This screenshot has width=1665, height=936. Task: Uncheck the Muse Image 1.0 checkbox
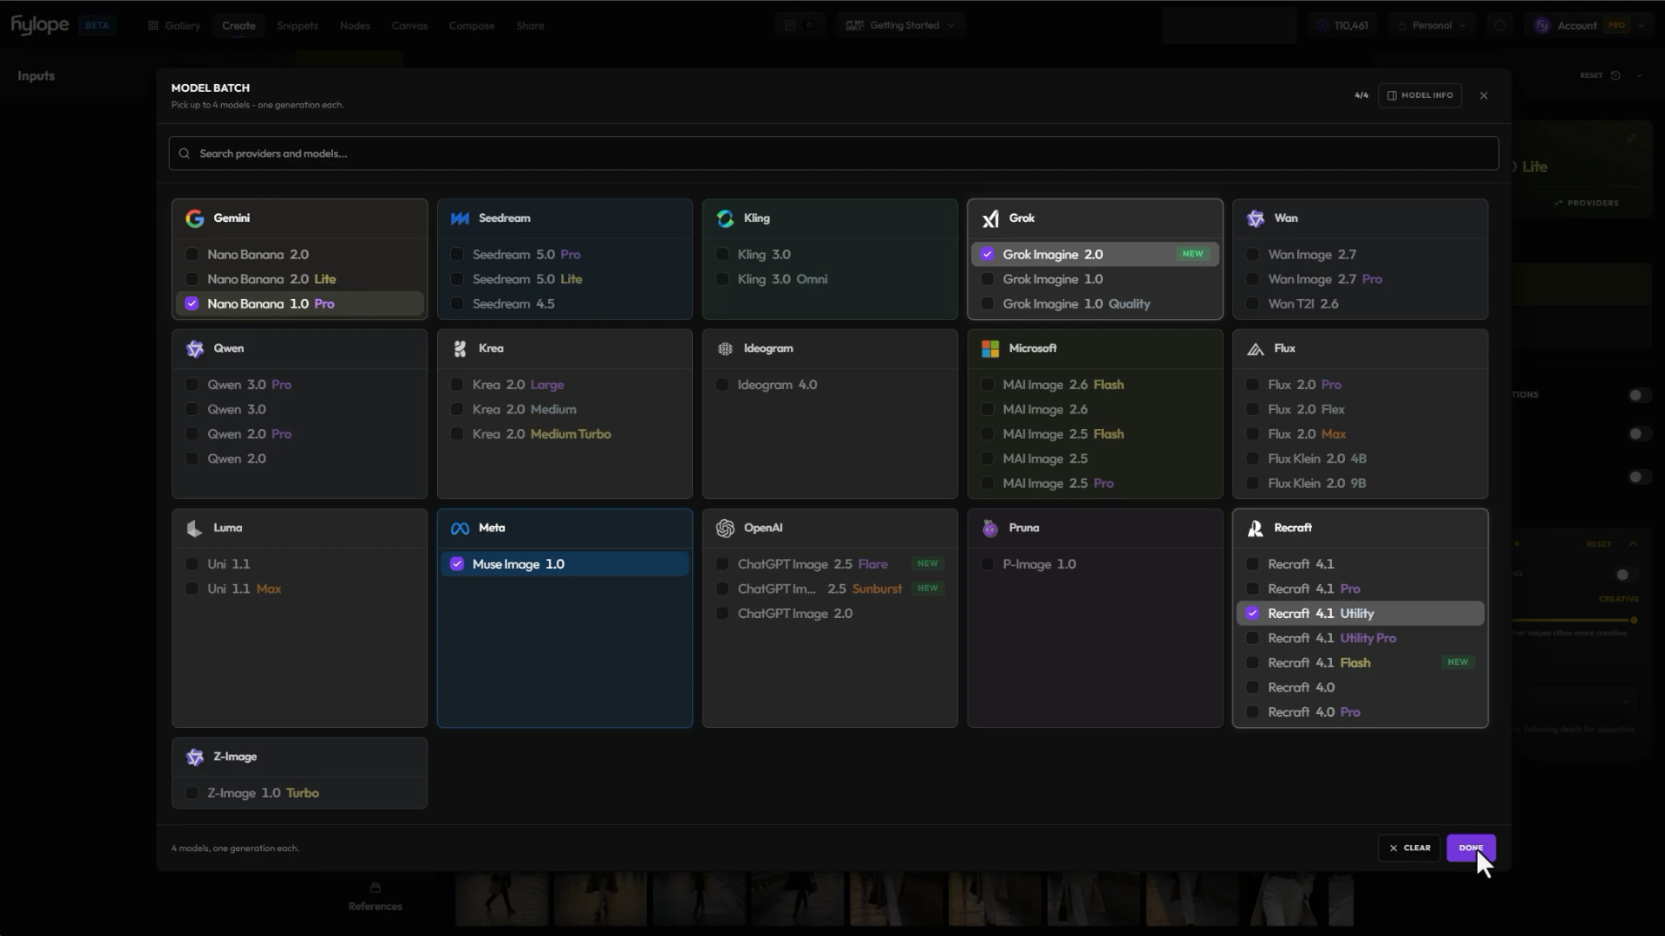click(x=457, y=564)
